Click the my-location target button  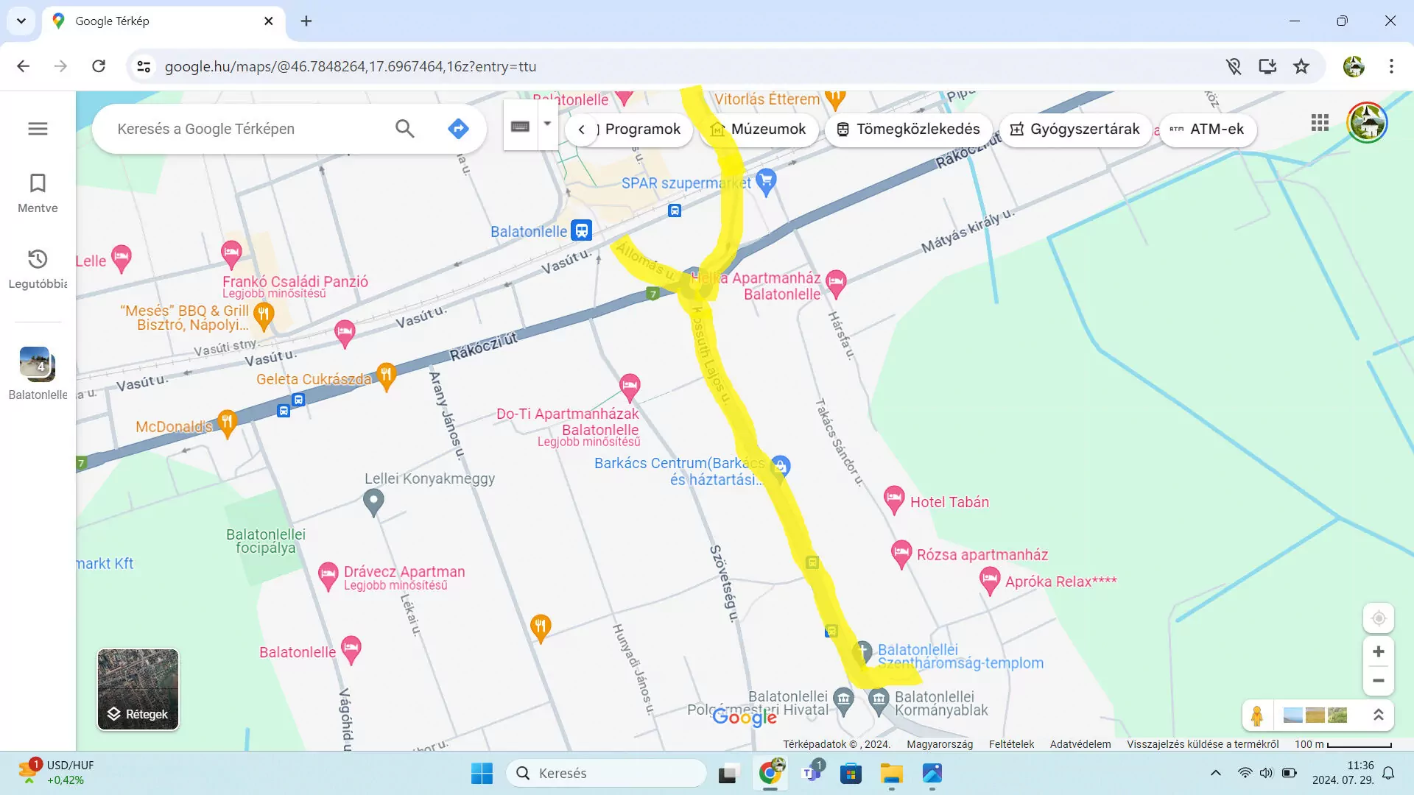pyautogui.click(x=1378, y=618)
